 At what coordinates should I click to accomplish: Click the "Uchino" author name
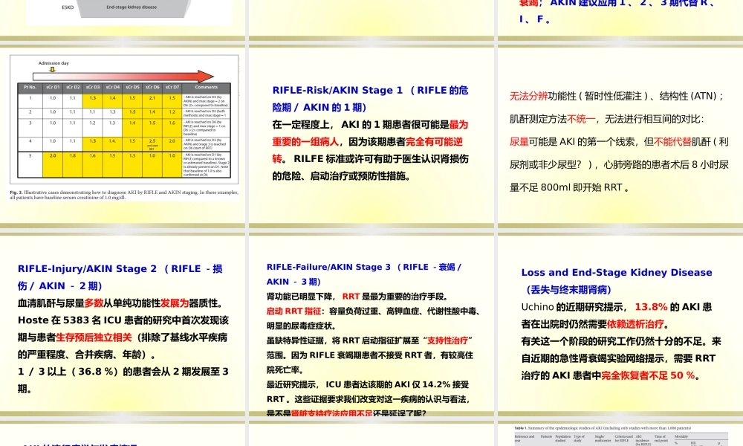tap(537, 307)
